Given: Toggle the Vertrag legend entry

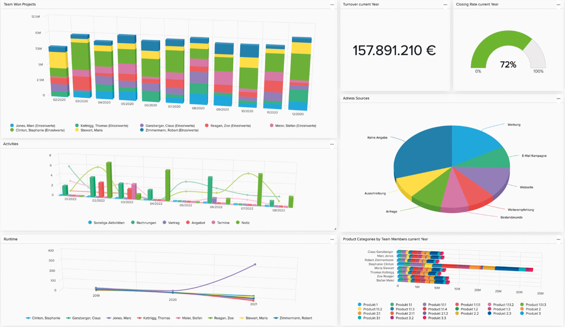Looking at the screenshot, I should [x=171, y=222].
